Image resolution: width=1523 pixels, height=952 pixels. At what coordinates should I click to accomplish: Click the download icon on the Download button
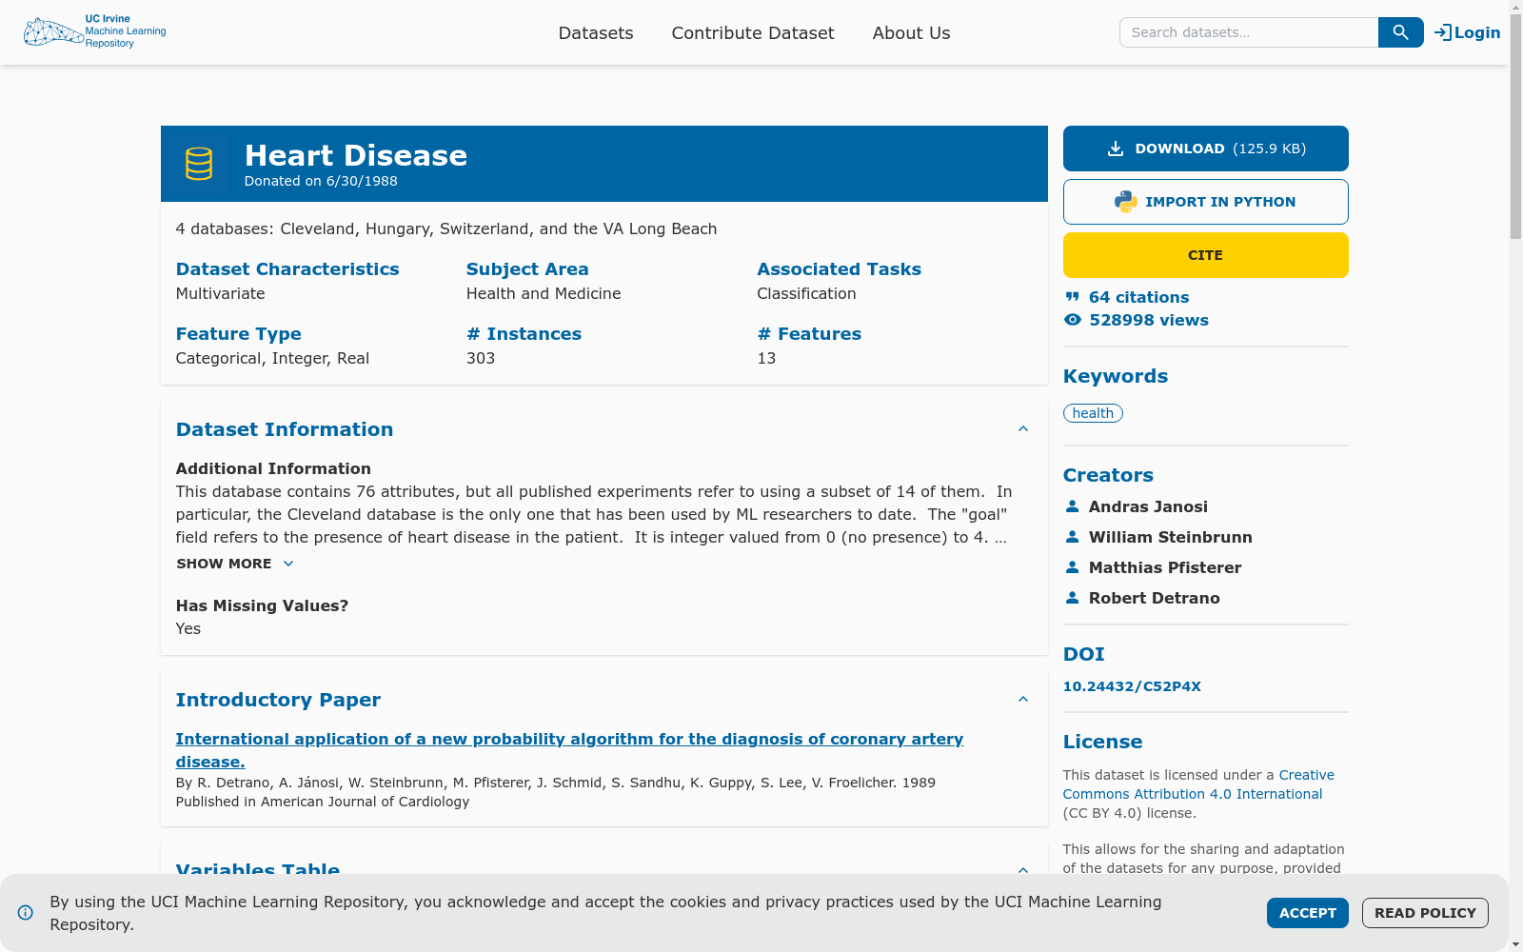[1114, 149]
